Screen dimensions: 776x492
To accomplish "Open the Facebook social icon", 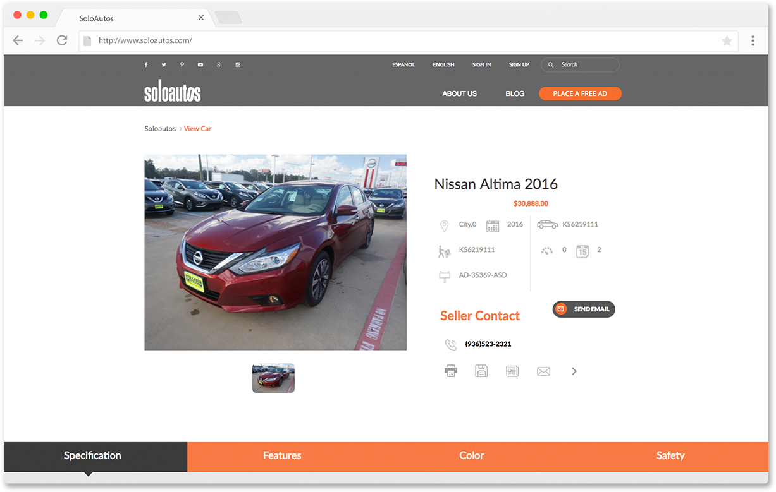I will pyautogui.click(x=146, y=64).
